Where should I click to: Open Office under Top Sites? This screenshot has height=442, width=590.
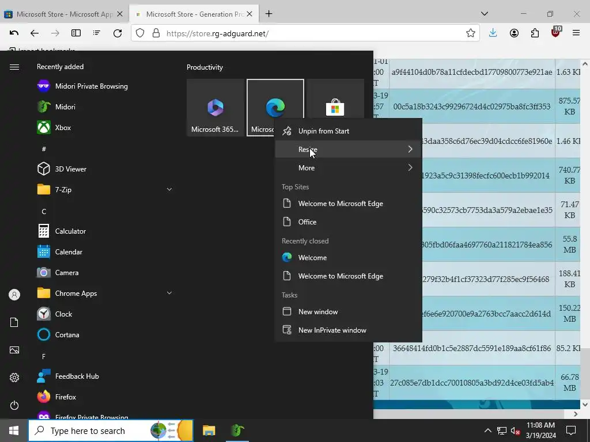pos(349,222)
